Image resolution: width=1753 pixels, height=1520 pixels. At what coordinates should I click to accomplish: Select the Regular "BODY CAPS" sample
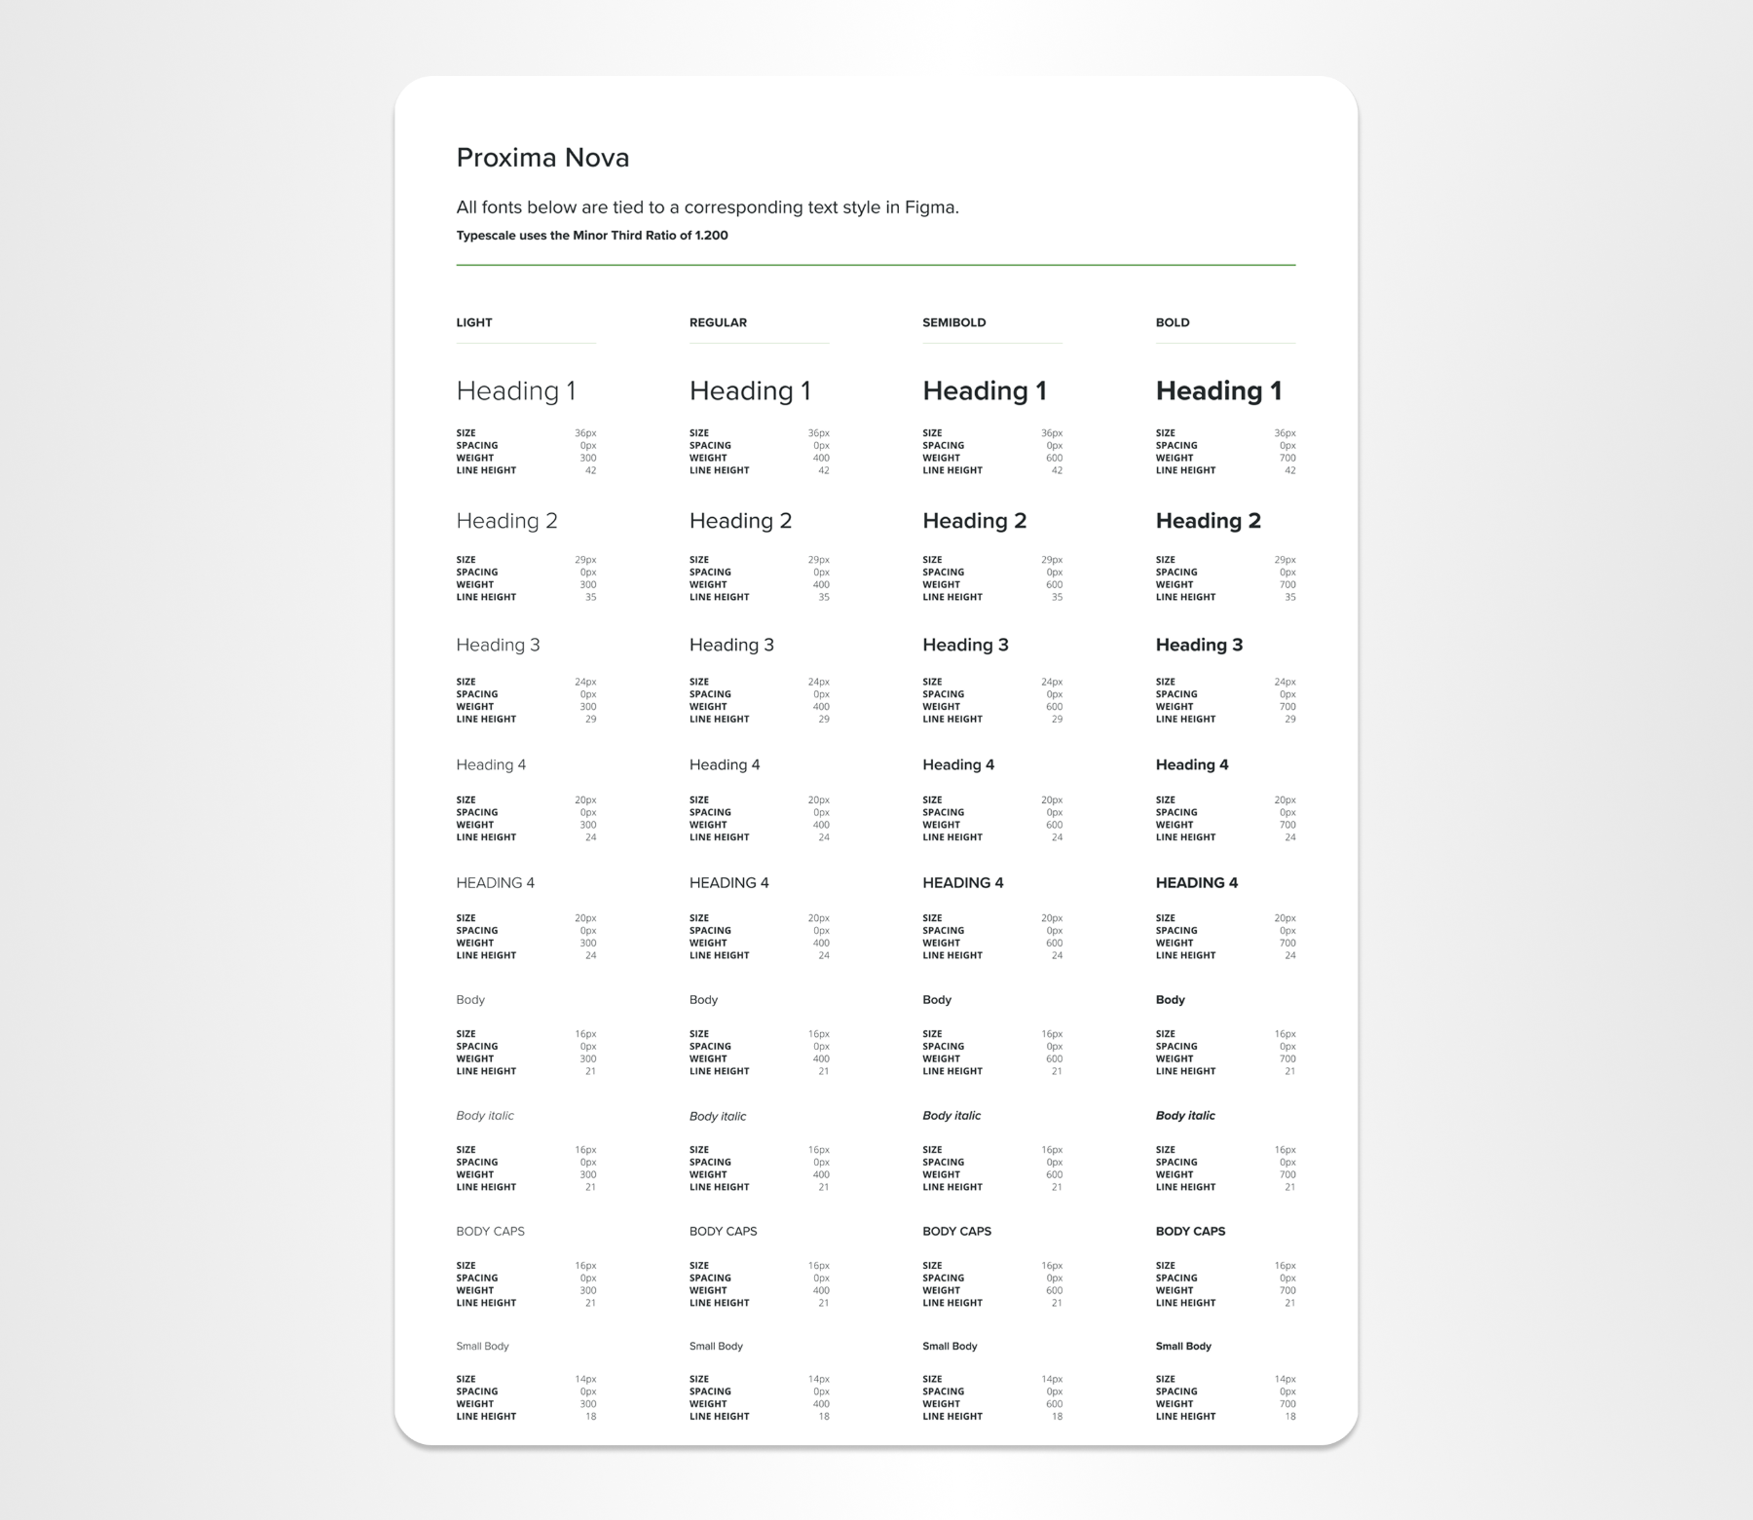(724, 1232)
